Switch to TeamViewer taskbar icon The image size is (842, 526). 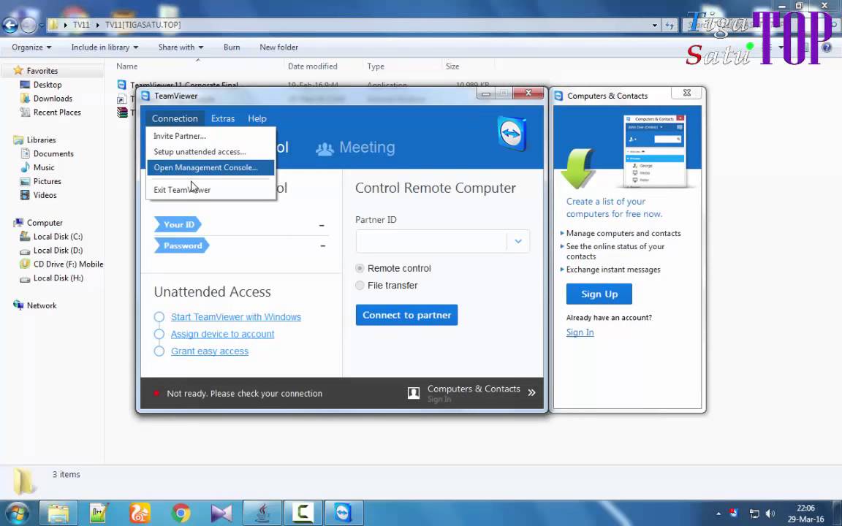pos(343,514)
